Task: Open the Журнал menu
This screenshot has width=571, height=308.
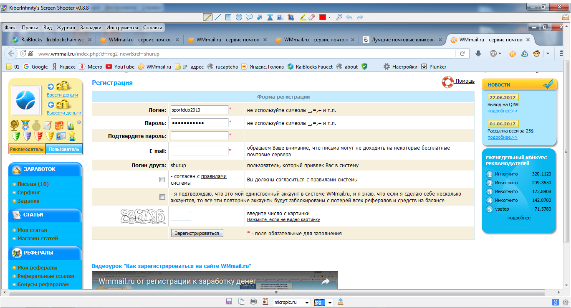Action: click(x=66, y=28)
